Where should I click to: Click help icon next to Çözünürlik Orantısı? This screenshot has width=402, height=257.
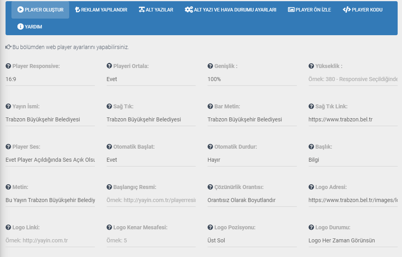click(210, 187)
